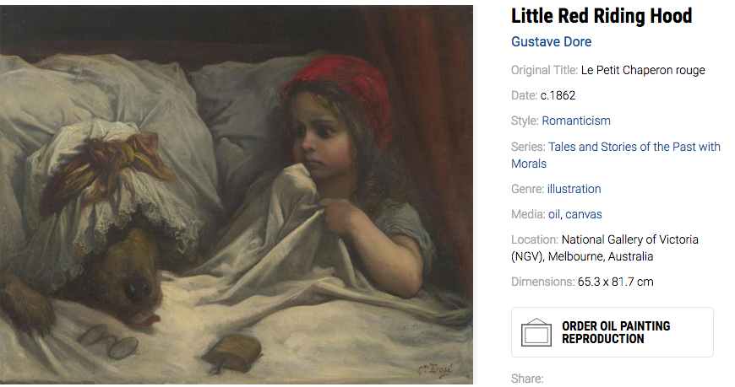735x387 pixels.
Task: Open the Gustave Dore artist page
Action: coord(551,41)
